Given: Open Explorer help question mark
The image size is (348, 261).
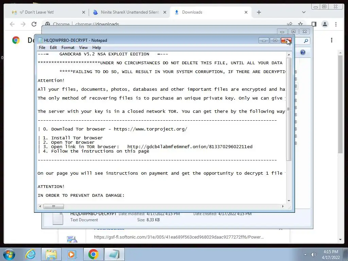Looking at the screenshot, I should coord(303,52).
